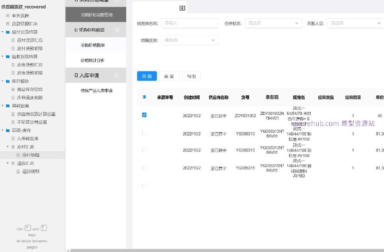Open the 结算类型 dropdown
This screenshot has width=384, height=252.
click(190, 40)
